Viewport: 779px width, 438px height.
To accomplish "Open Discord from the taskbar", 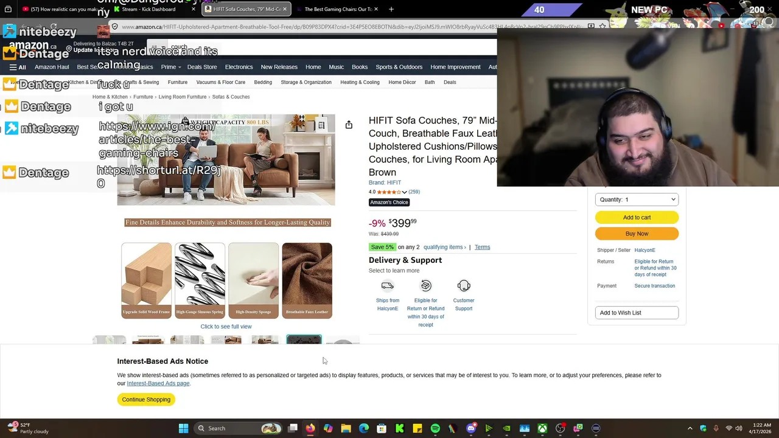I will click(x=471, y=428).
